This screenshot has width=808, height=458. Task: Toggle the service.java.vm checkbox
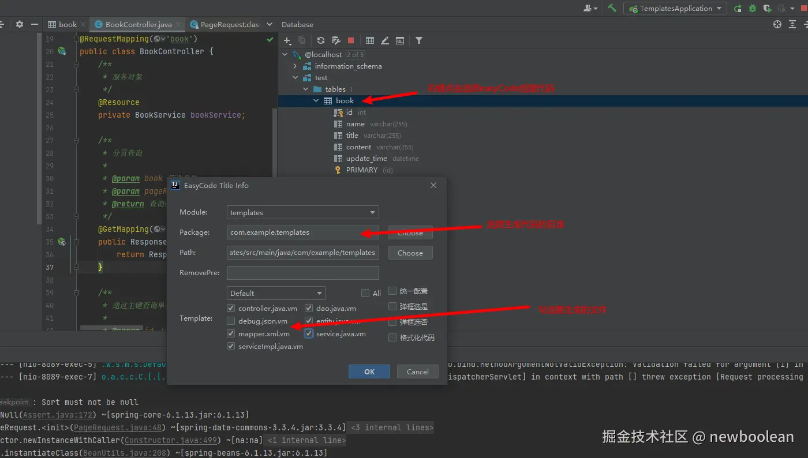[x=309, y=334]
